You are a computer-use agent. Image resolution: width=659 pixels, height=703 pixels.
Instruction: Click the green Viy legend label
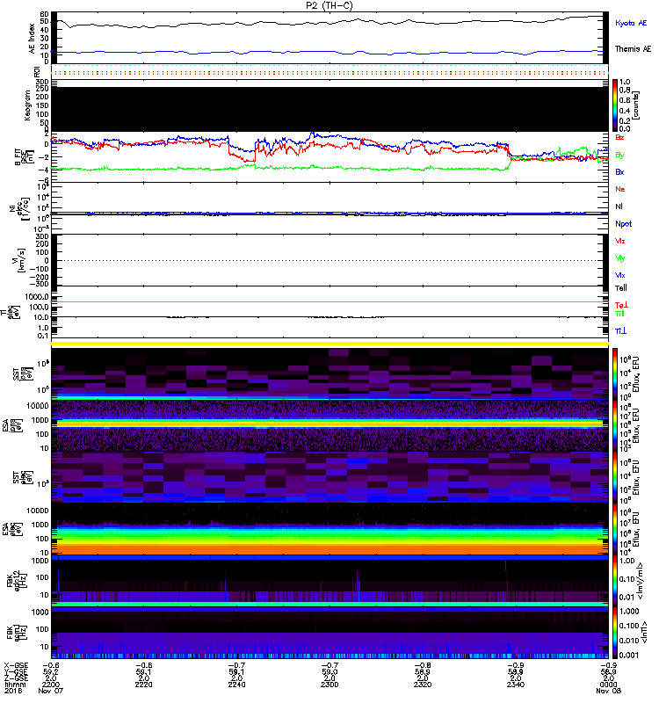tap(621, 257)
